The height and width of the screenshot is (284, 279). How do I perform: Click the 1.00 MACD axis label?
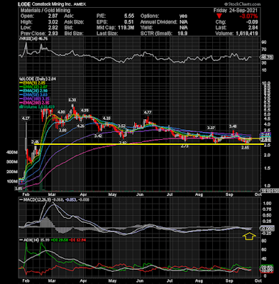[x=267, y=203]
